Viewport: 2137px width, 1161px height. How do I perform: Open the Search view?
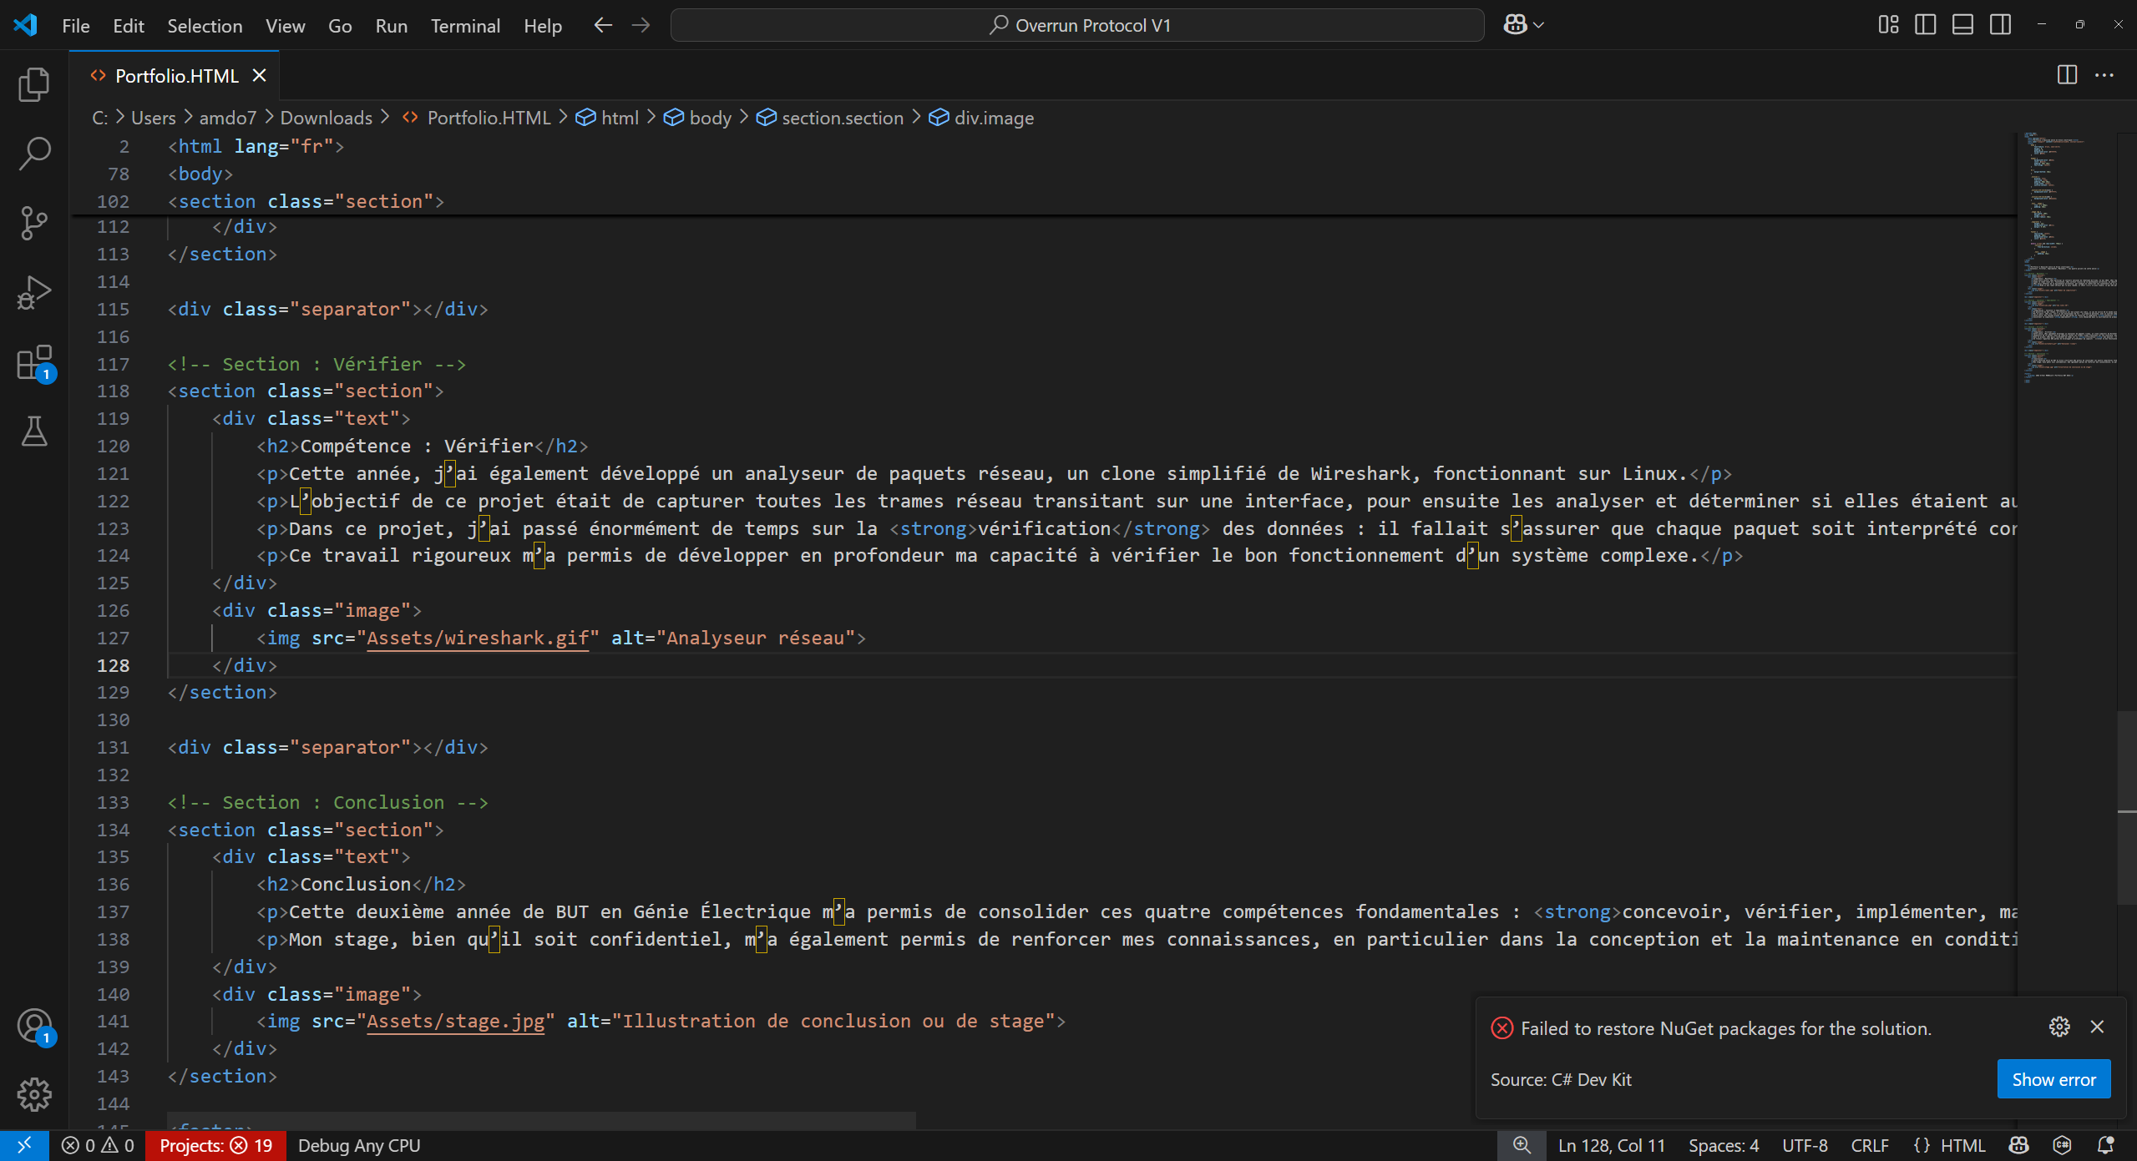(34, 154)
